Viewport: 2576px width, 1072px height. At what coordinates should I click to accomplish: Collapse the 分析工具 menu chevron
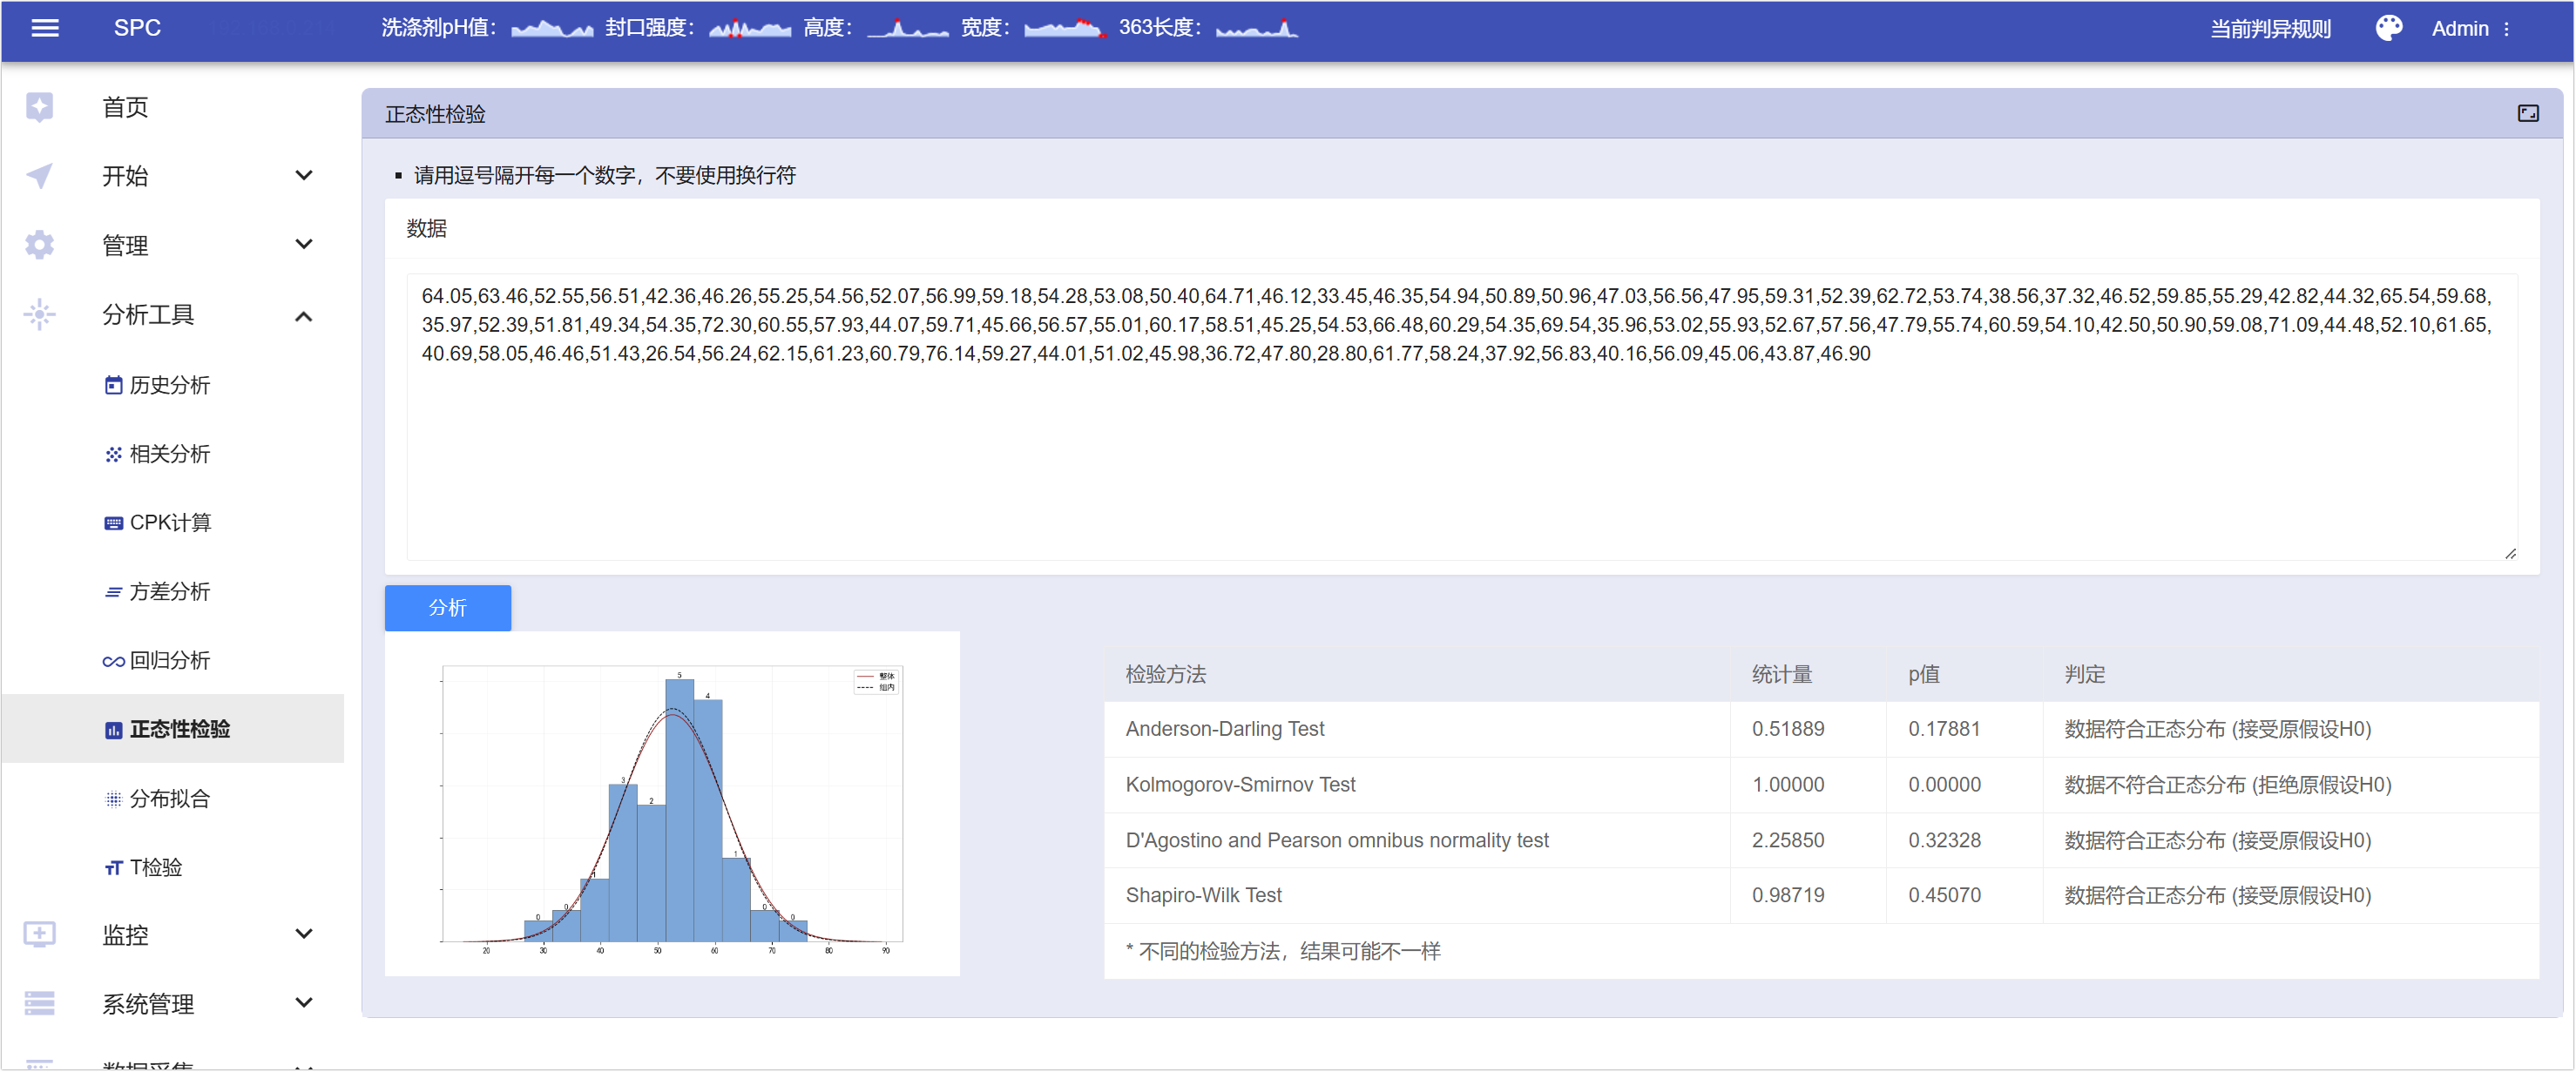click(x=304, y=316)
